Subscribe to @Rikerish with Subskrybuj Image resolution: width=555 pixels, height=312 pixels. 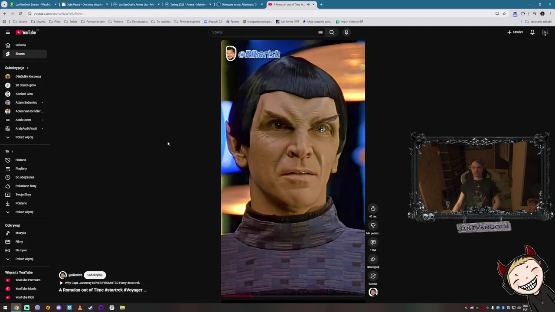[x=95, y=275]
